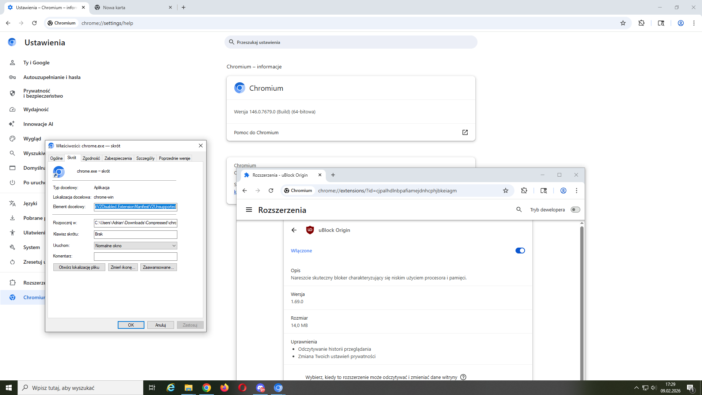The width and height of the screenshot is (702, 395).
Task: Turn off the uBlock Origin Włączone toggle
Action: pyautogui.click(x=520, y=251)
